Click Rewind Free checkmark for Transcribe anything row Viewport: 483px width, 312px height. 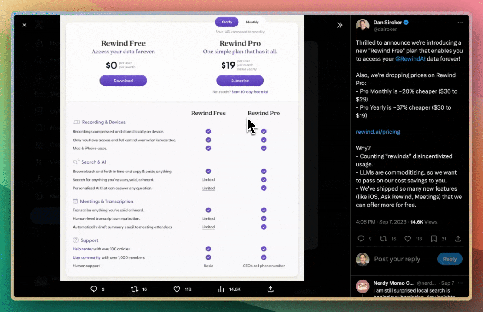(208, 210)
